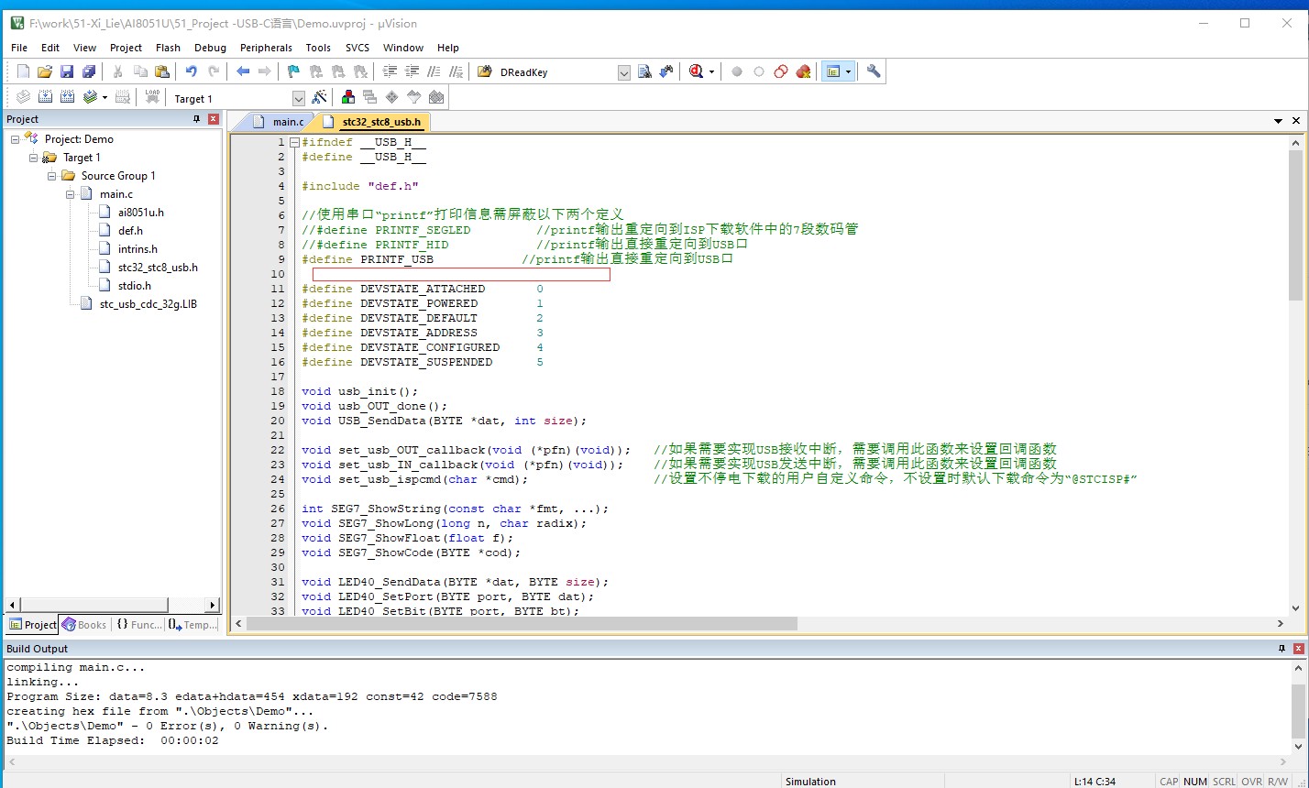Navigate backwards with the blue left arrow
Image resolution: width=1309 pixels, height=788 pixels.
click(242, 71)
